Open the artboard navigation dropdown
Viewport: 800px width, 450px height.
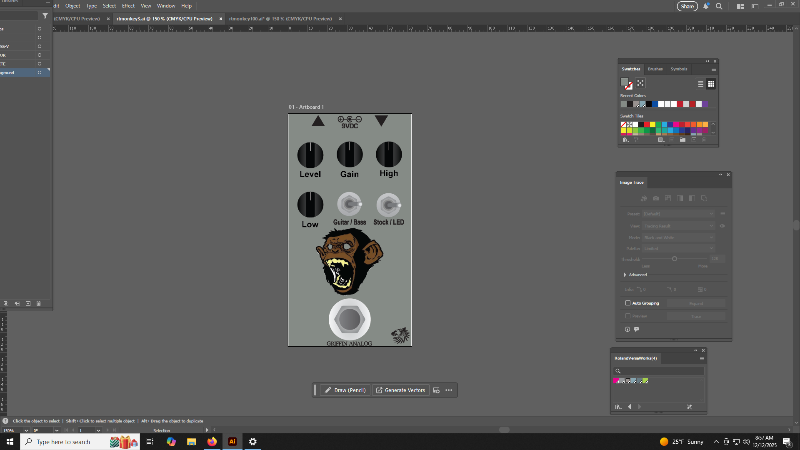pos(98,430)
